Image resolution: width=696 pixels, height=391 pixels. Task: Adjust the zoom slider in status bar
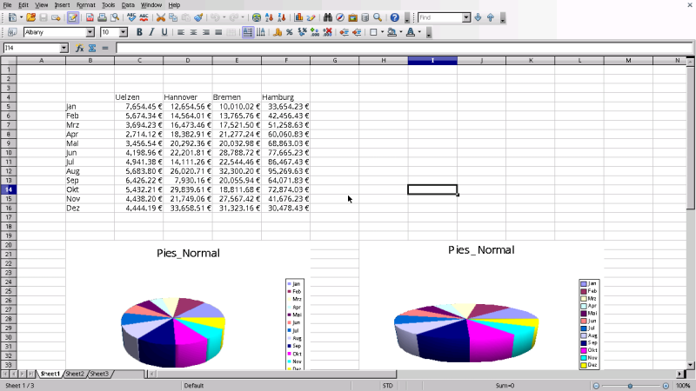click(x=630, y=386)
